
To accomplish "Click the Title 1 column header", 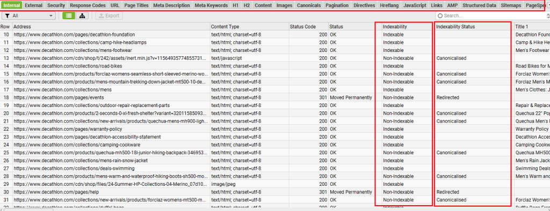I will (x=532, y=27).
